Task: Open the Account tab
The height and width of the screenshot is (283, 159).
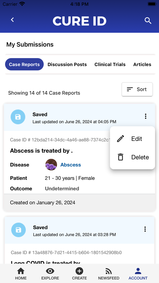Action: pos(138,274)
